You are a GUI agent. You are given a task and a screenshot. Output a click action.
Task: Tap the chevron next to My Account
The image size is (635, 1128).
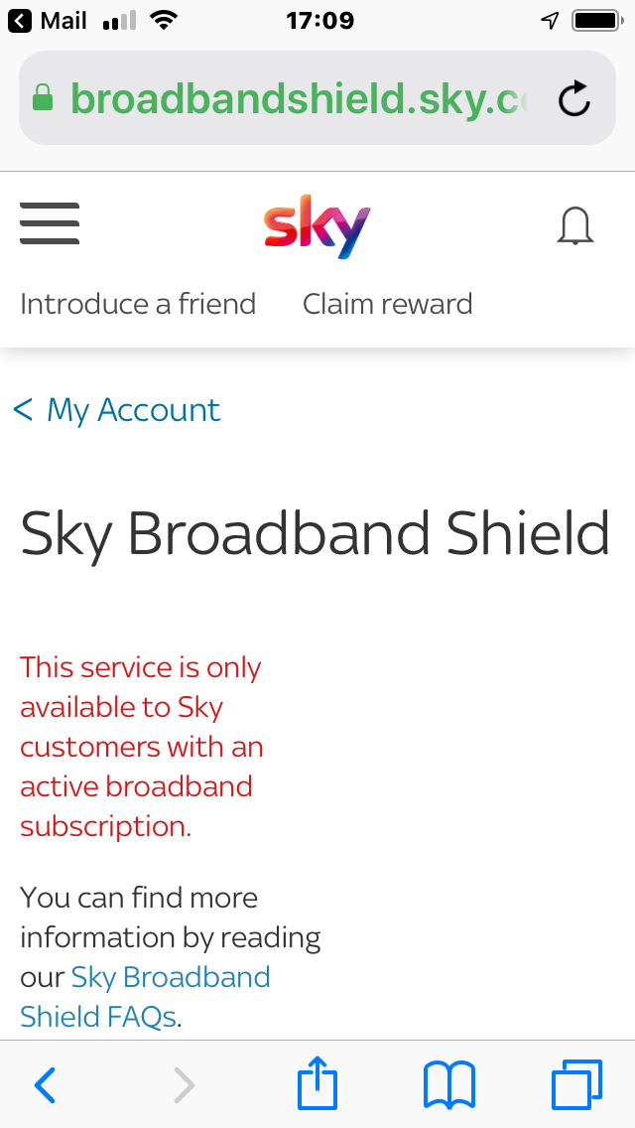(24, 409)
